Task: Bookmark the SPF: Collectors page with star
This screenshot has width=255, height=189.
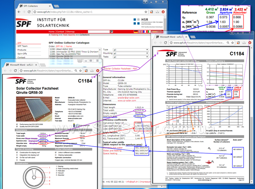Action: [146, 12]
